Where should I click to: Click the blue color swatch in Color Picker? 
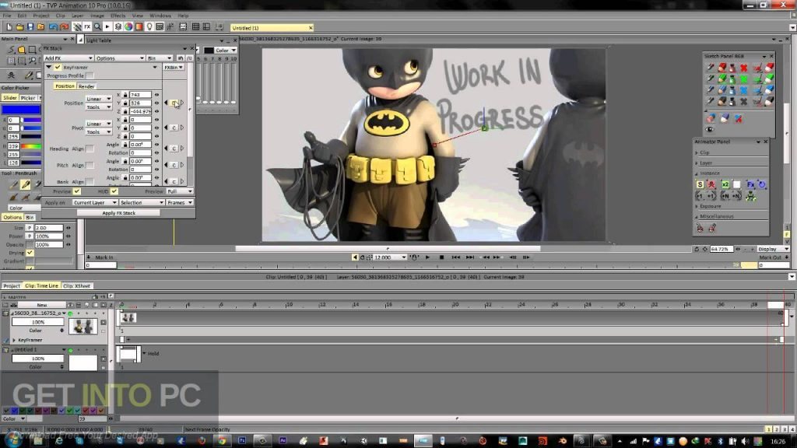pyautogui.click(x=21, y=110)
